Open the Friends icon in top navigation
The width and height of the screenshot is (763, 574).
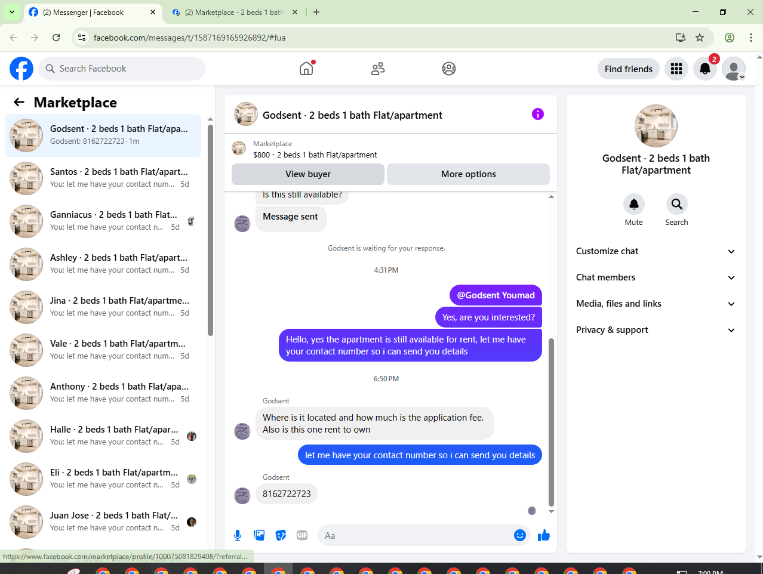[378, 69]
